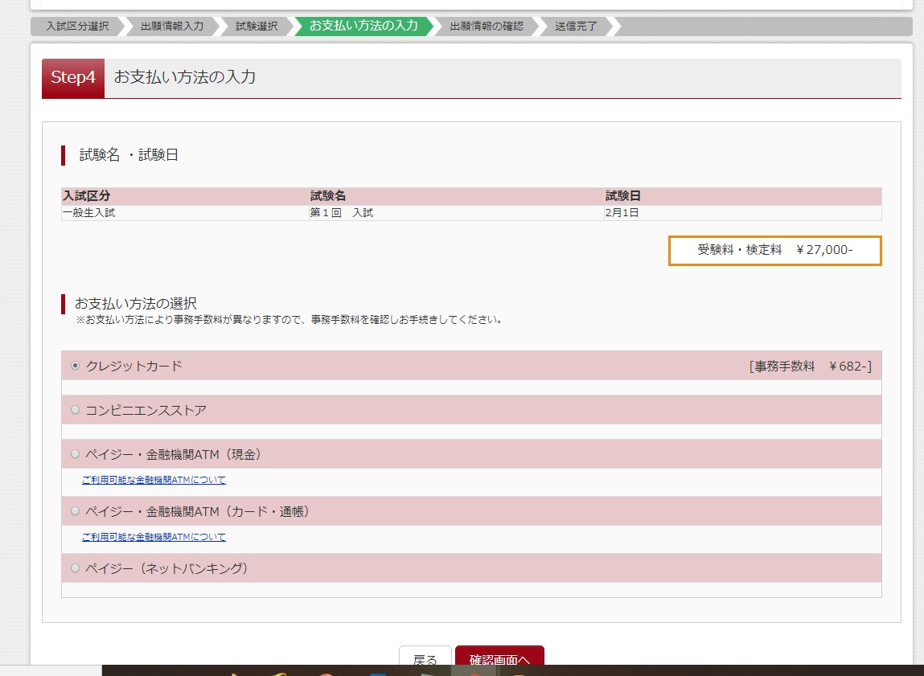Click the 送信完了 step tab
This screenshot has width=924, height=676.
tap(576, 27)
